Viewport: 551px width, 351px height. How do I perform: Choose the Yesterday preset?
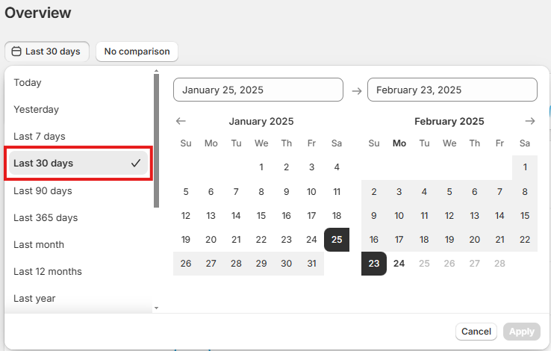click(x=36, y=110)
